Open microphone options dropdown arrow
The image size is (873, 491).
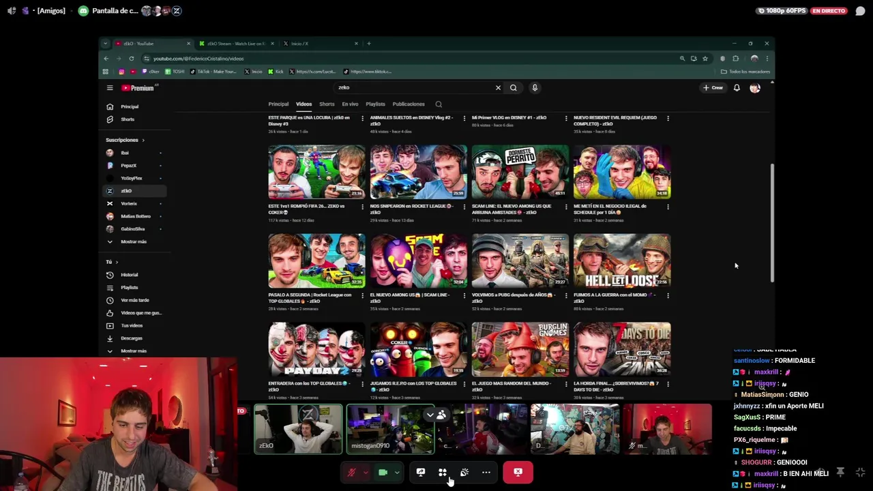pos(366,472)
